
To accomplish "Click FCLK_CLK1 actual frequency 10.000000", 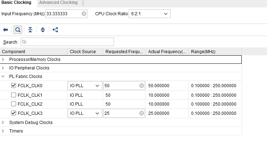I will pyautogui.click(x=159, y=95).
